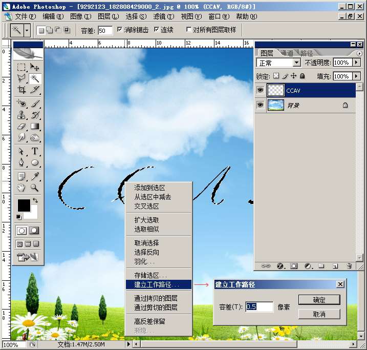The height and width of the screenshot is (350, 367).
Task: Open adjustment layer menu
Action: [308, 266]
